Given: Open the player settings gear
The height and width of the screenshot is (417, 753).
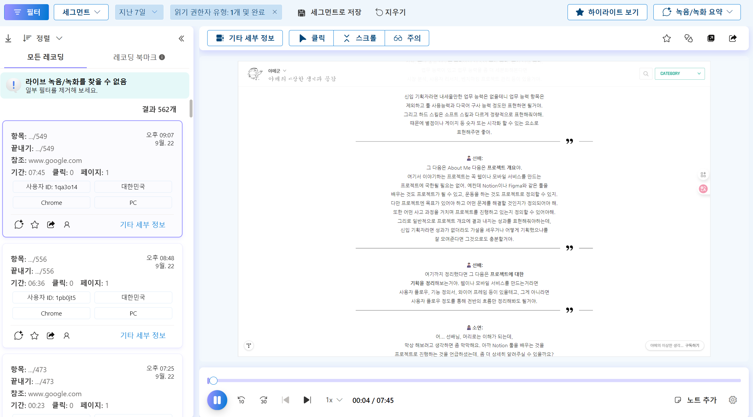Looking at the screenshot, I should pyautogui.click(x=733, y=400).
